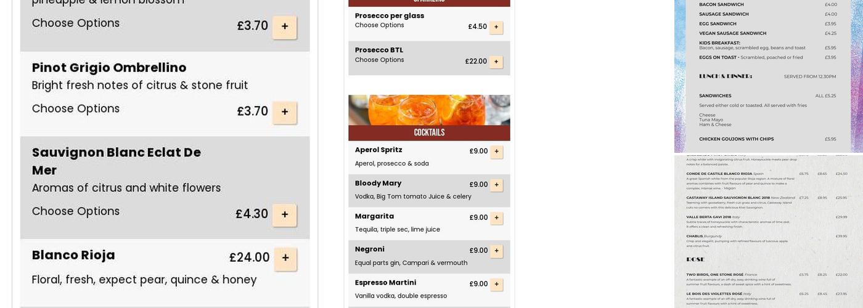Add Negroni cocktail with plus button
Image resolution: width=863 pixels, height=308 pixels.
point(496,251)
